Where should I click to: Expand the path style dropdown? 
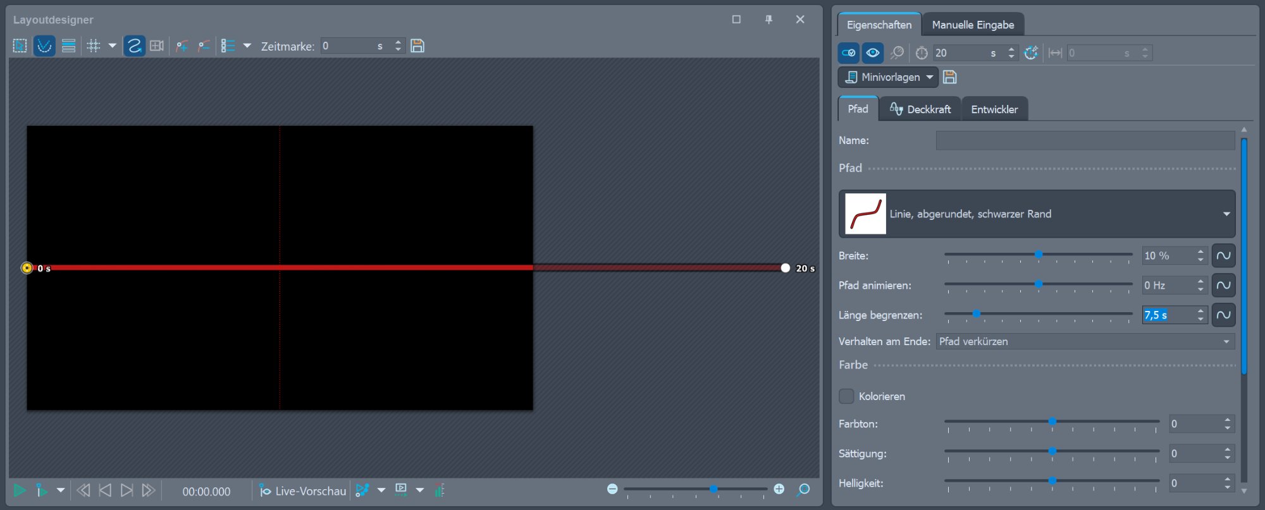pyautogui.click(x=1226, y=214)
